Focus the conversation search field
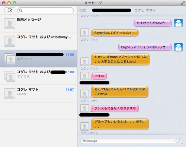186x147 pixels. tap(45, 10)
